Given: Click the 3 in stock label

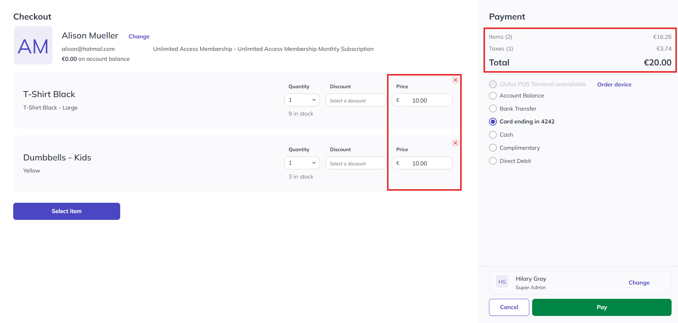Looking at the screenshot, I should click(x=301, y=177).
